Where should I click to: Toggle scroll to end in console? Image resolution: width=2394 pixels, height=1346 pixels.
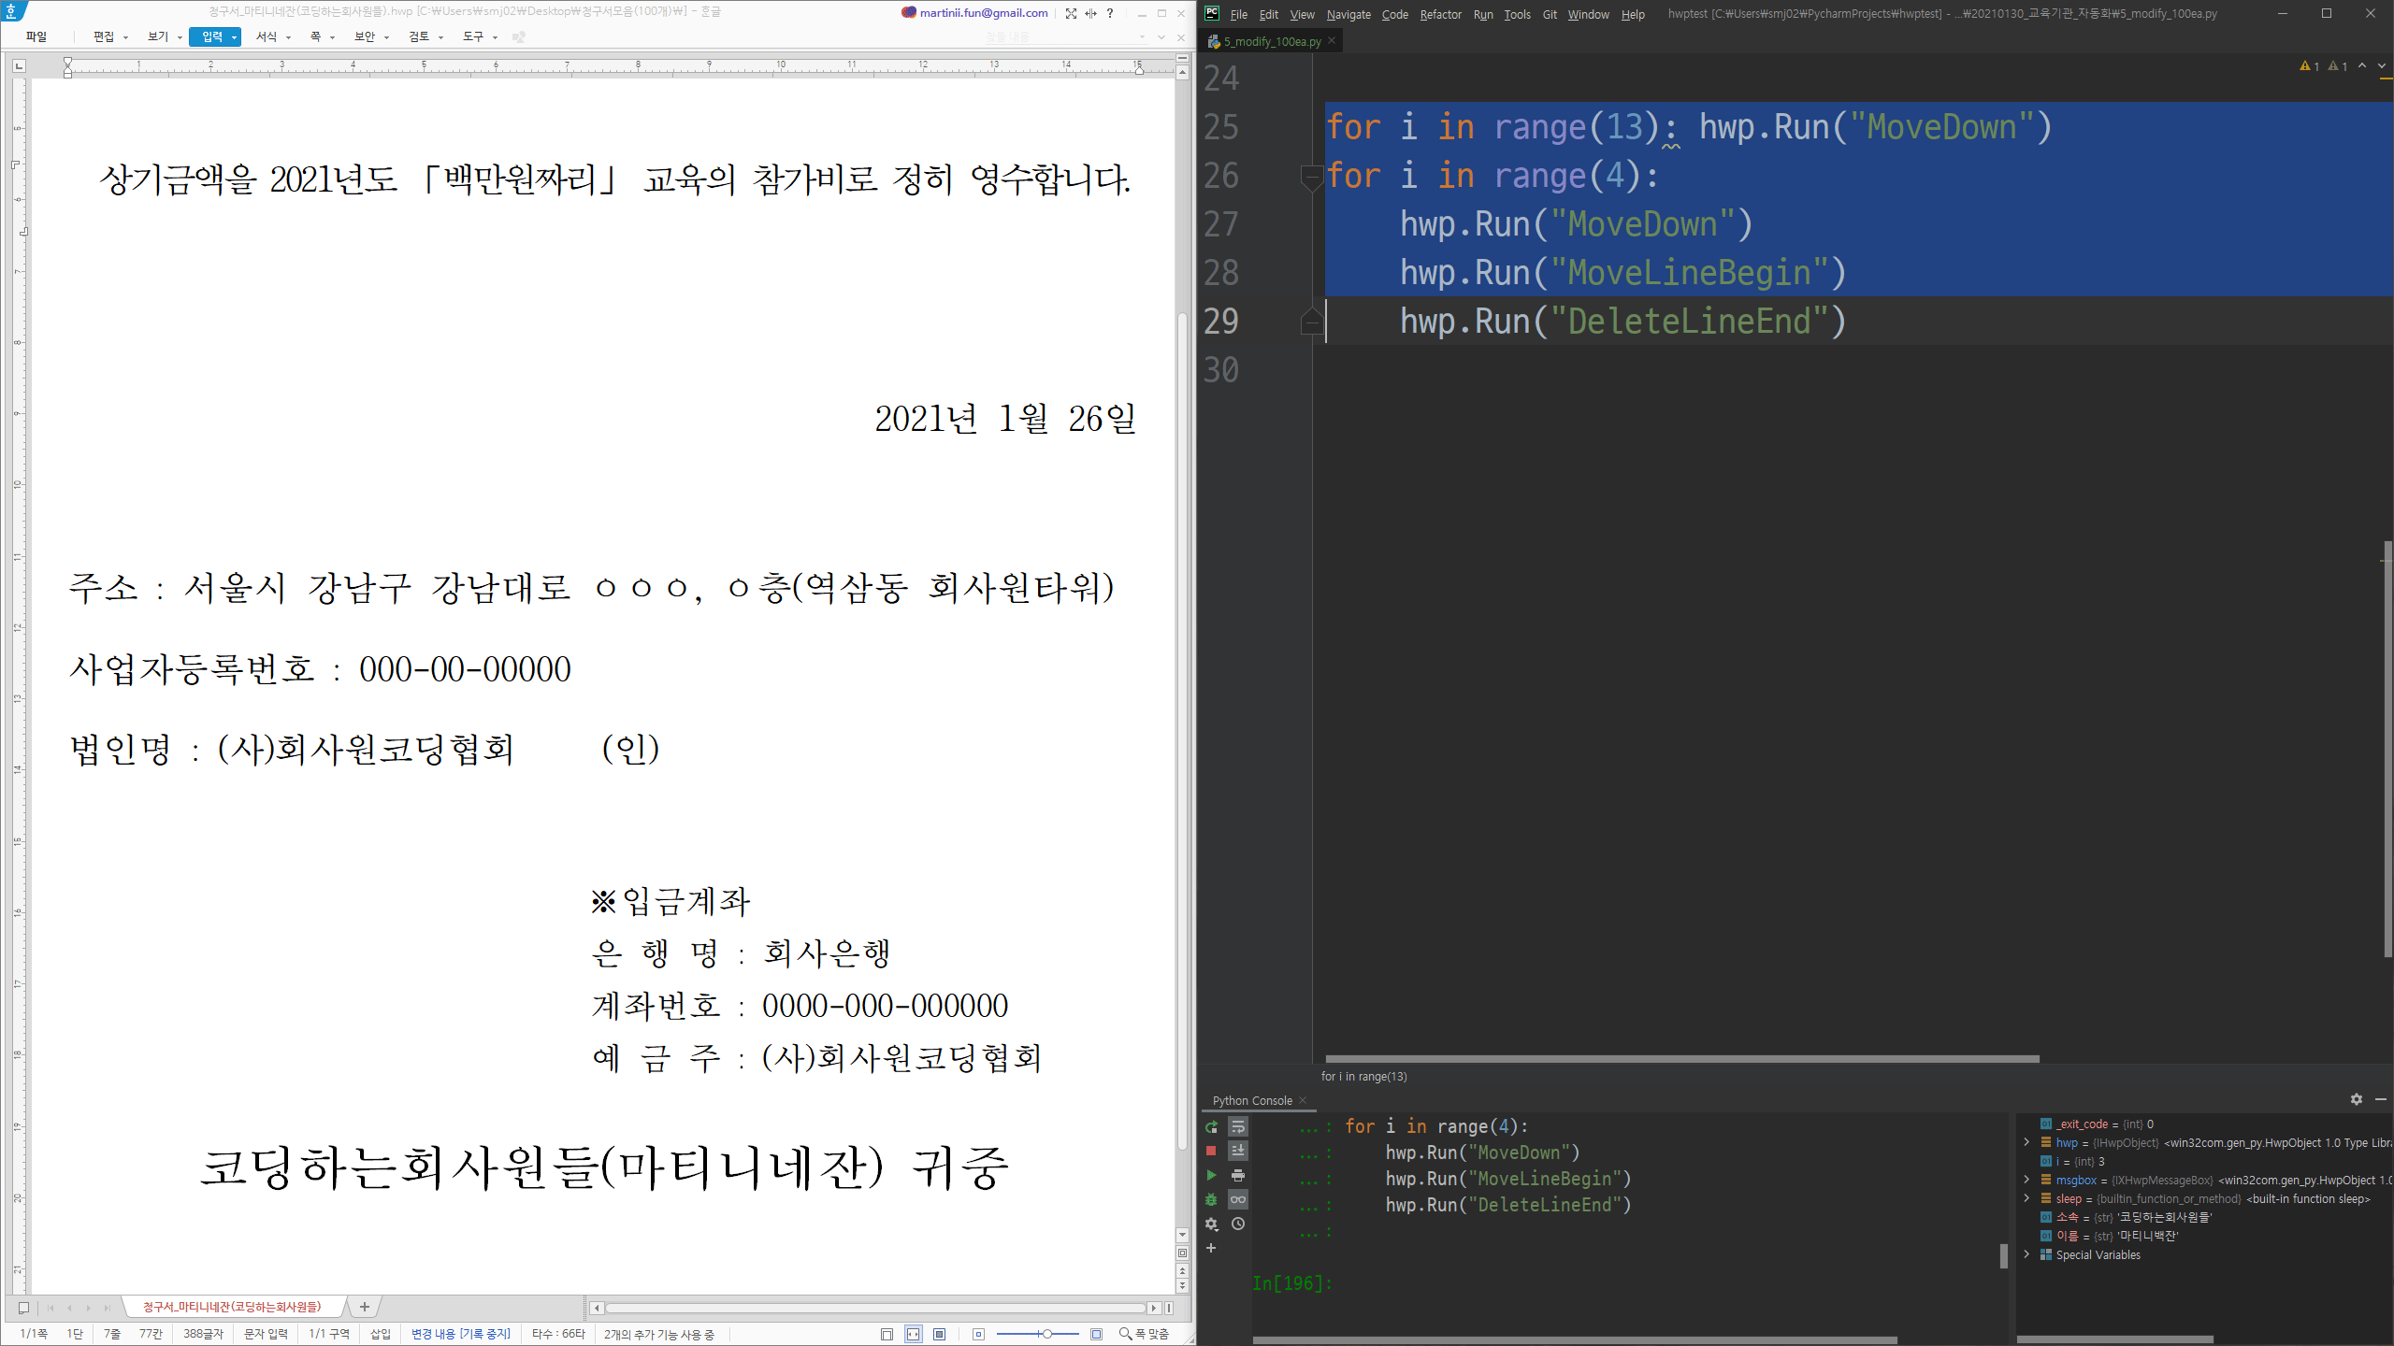pyautogui.click(x=1238, y=1151)
